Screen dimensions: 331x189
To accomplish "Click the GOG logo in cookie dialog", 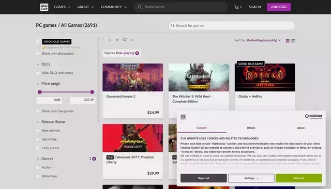I will tap(183, 117).
